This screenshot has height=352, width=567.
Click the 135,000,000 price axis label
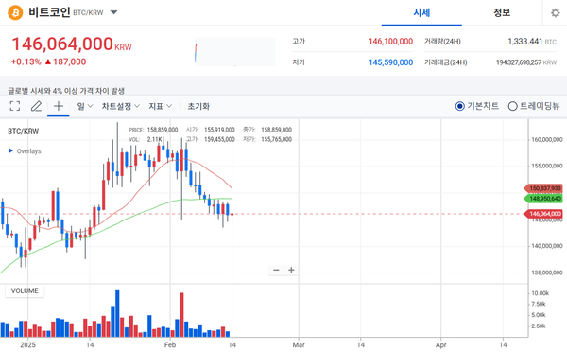547,273
